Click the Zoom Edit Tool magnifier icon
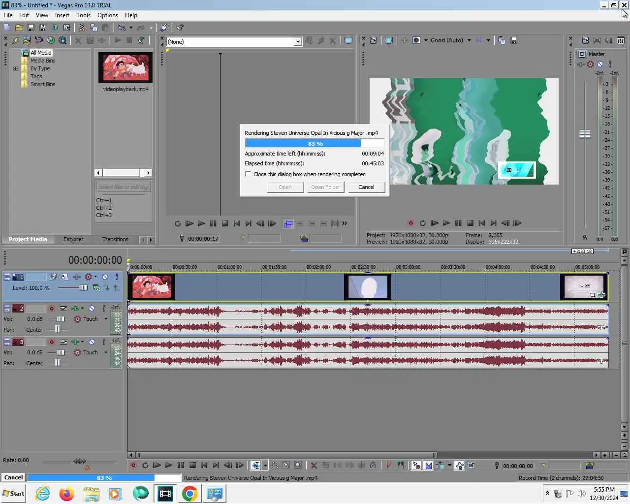Image resolution: width=630 pixels, height=504 pixels. tap(298, 465)
